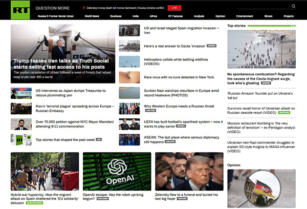Click thumbnail beside the Spain migration invasion story
This screenshot has height=209, width=307.
pos(129,30)
